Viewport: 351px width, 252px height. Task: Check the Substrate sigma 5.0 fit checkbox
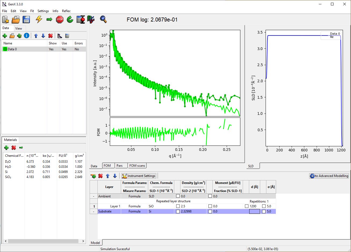click(x=264, y=211)
